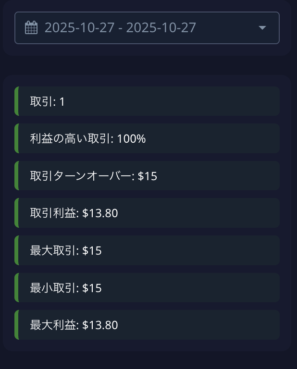
Task: Click the 100% value for profitable trades
Action: point(131,139)
